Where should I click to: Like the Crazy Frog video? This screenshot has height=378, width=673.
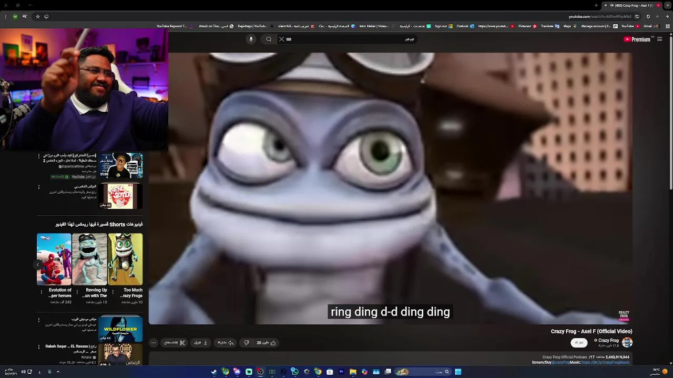[266, 343]
